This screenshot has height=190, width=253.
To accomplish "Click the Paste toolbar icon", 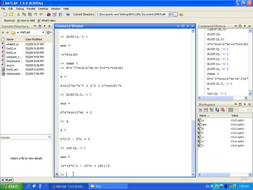I will pos(30,14).
